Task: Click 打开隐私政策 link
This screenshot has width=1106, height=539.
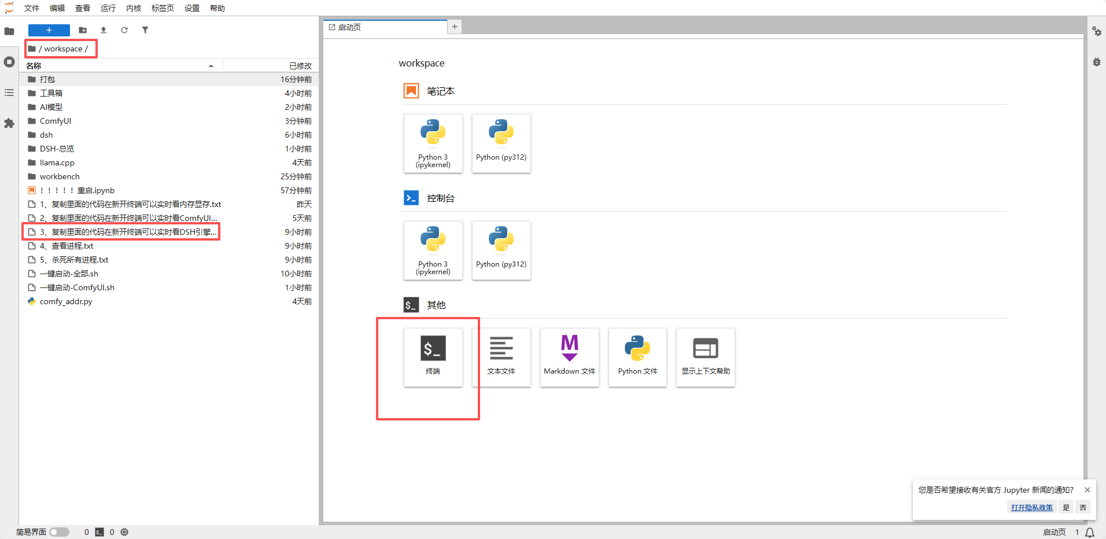Action: (1032, 507)
